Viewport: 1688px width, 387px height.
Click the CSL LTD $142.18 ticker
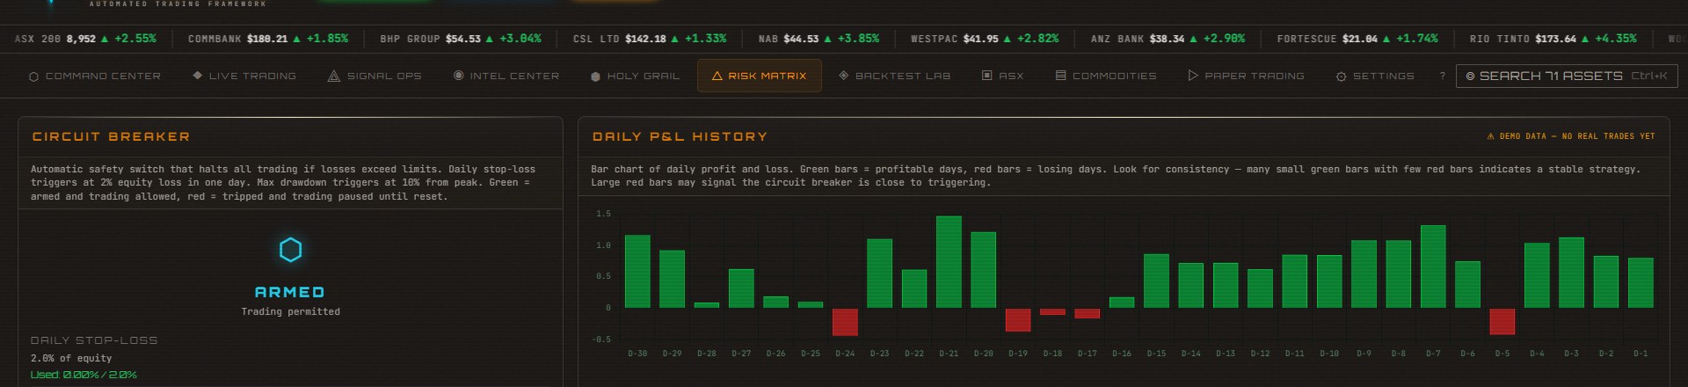tap(650, 39)
